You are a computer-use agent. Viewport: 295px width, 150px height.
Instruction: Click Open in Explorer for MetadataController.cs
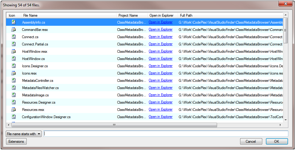point(160,80)
